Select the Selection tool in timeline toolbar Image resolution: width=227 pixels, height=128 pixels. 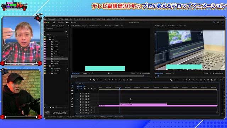click(72, 85)
